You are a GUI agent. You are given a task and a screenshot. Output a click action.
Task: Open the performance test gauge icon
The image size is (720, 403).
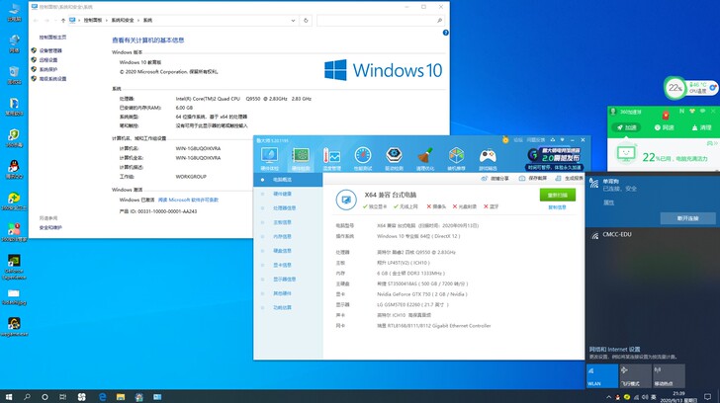(x=363, y=159)
